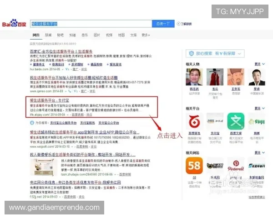Open the Pinterest site icon
273x219 pixels.
pyautogui.click(x=236, y=165)
